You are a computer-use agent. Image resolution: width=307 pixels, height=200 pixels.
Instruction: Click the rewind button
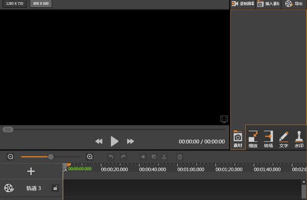[99, 141]
